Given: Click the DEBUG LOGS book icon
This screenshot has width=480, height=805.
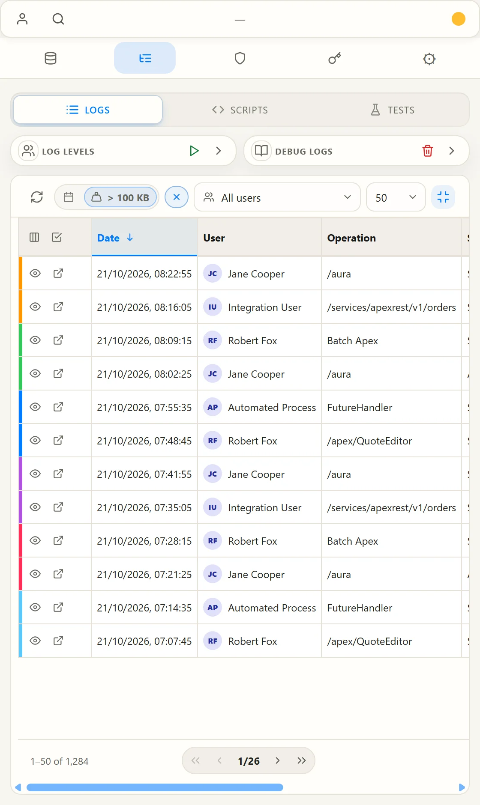Looking at the screenshot, I should [x=261, y=151].
